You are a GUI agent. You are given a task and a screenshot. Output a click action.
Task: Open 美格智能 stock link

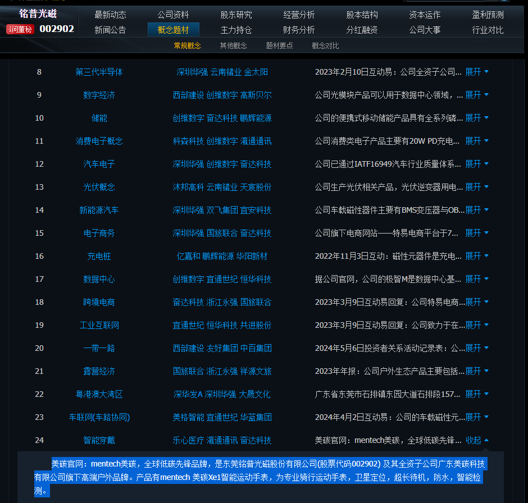[188, 417]
